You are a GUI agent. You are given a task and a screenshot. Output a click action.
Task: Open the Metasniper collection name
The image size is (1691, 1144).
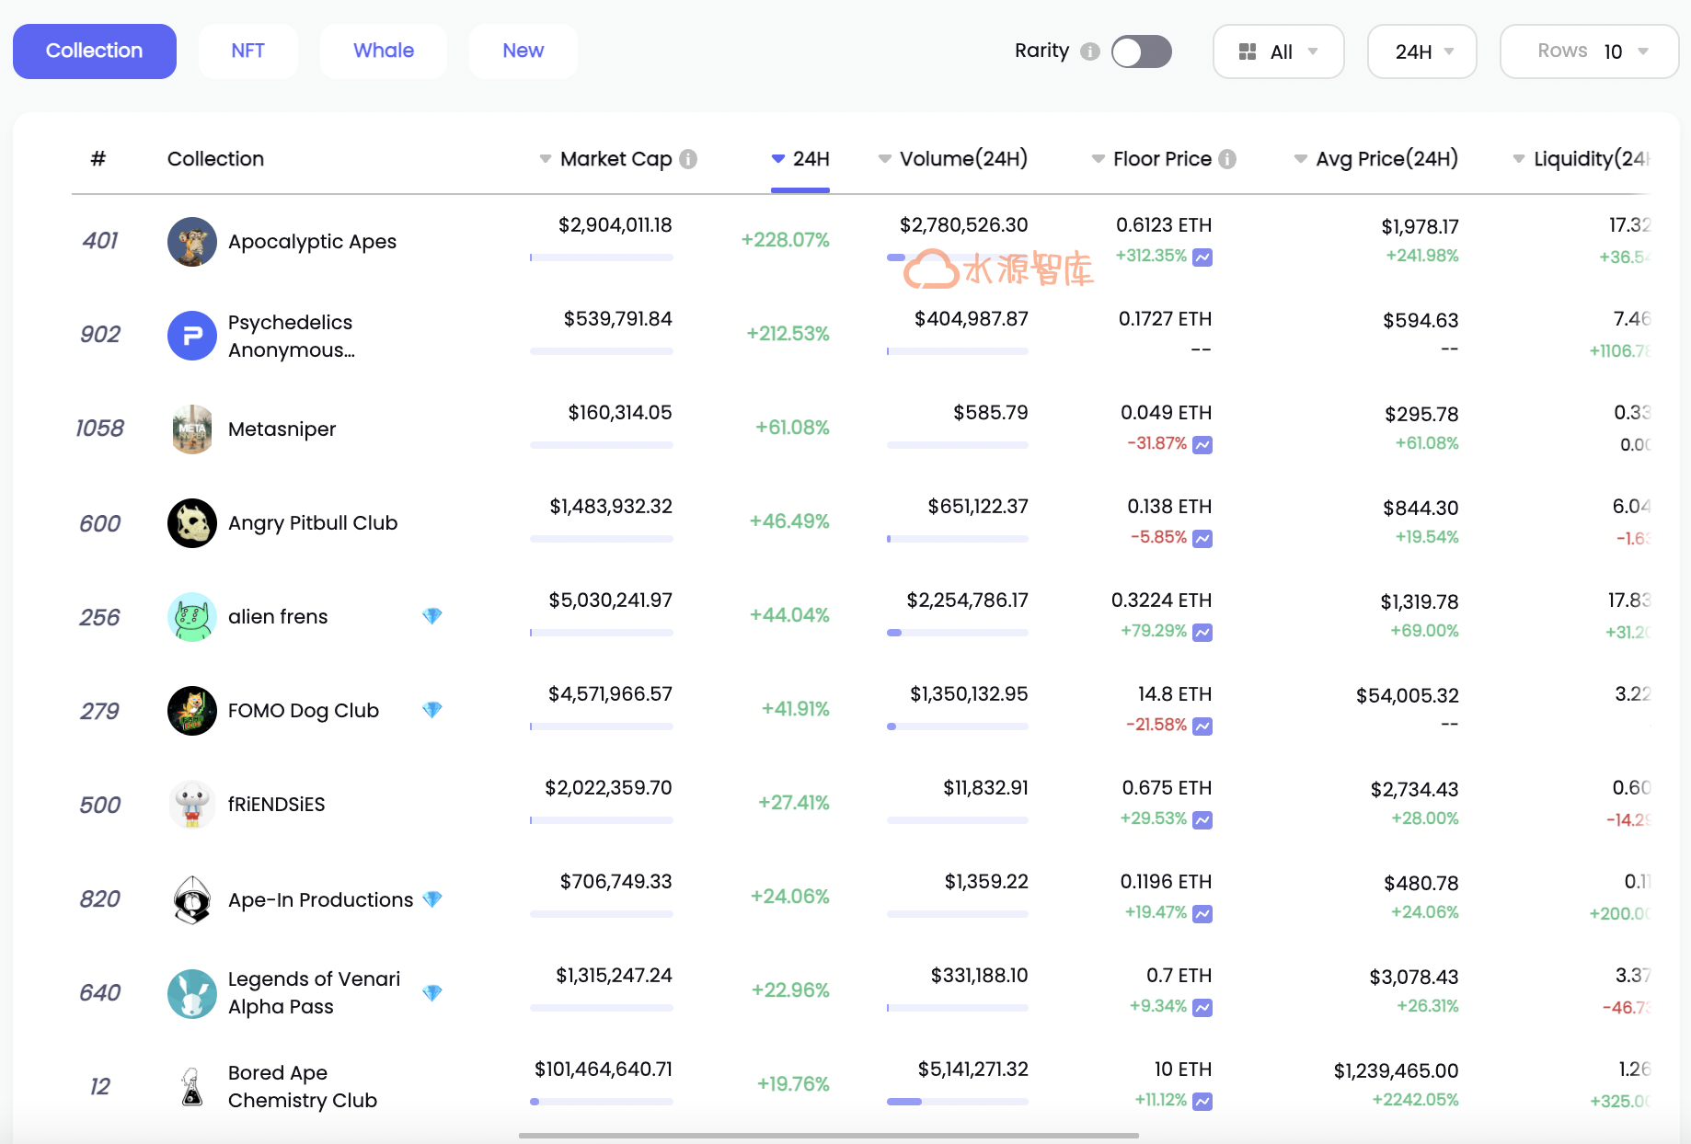pyautogui.click(x=282, y=429)
